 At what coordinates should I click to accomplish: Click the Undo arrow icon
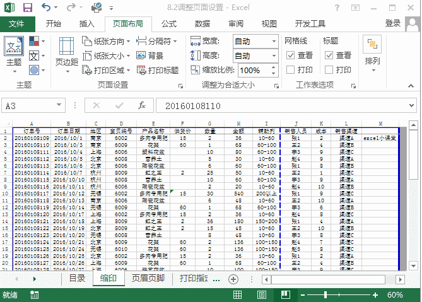point(47,8)
